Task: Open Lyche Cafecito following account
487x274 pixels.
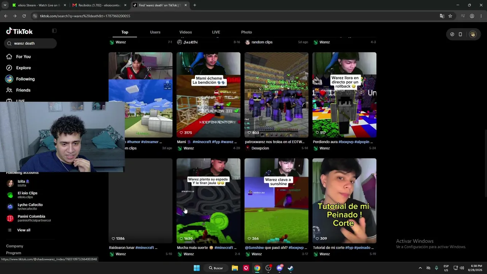Action: 30,207
